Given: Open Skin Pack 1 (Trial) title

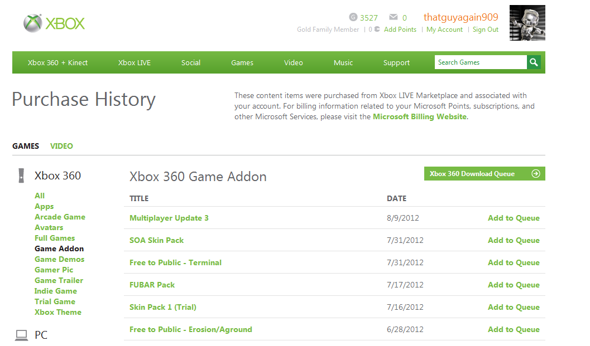Looking at the screenshot, I should (163, 307).
